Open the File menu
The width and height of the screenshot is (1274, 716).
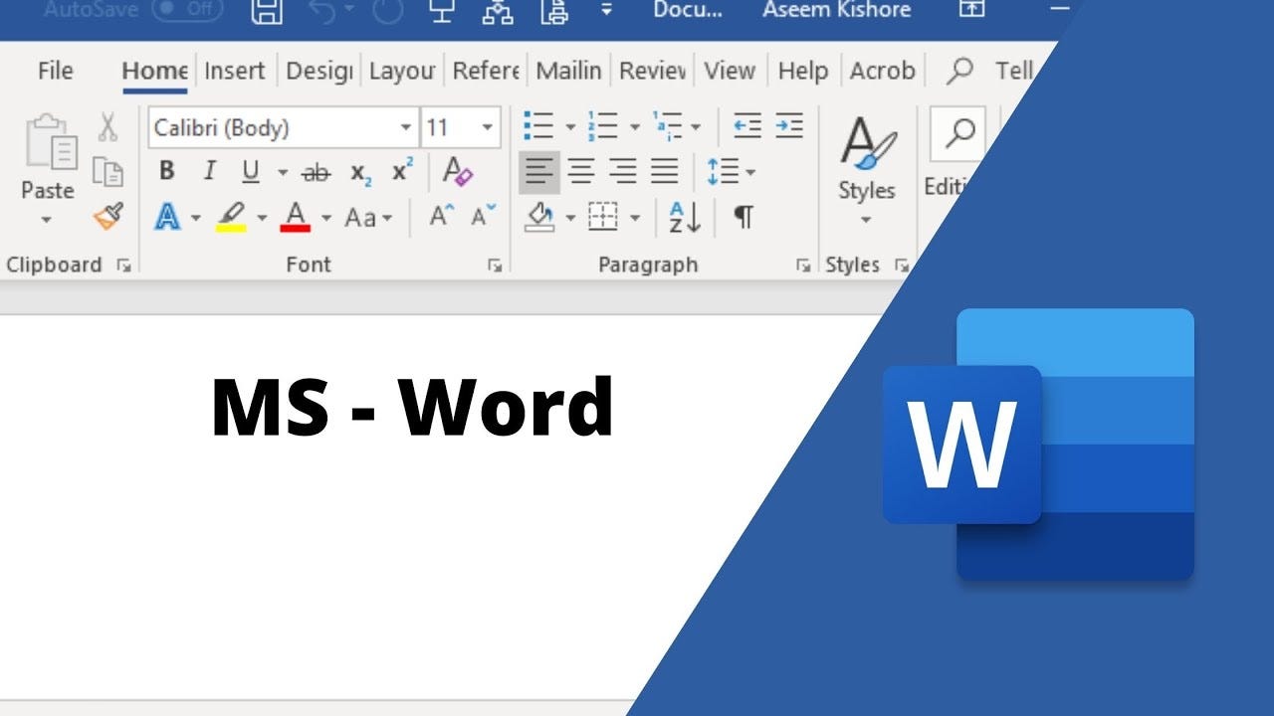[55, 70]
